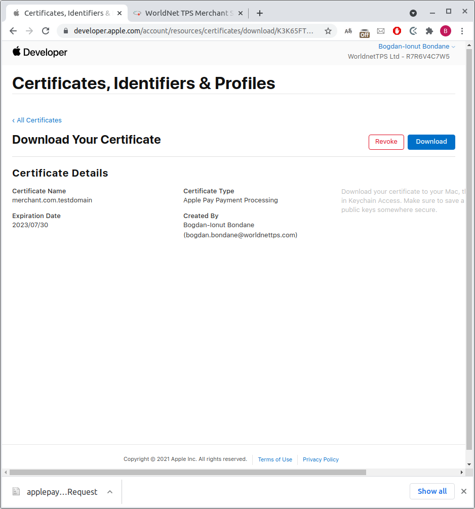This screenshot has width=475, height=509.
Task: Open the mail envelope extension
Action: 381,31
